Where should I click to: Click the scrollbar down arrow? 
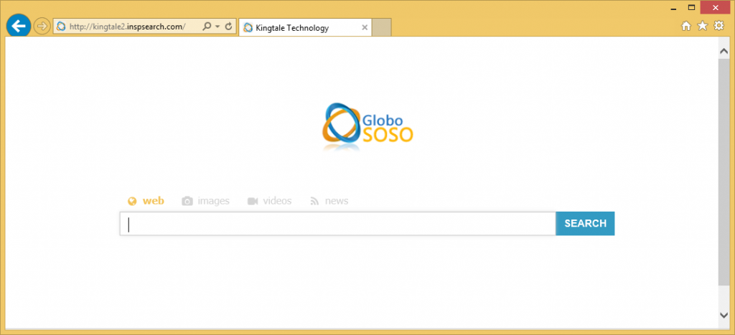point(724,315)
